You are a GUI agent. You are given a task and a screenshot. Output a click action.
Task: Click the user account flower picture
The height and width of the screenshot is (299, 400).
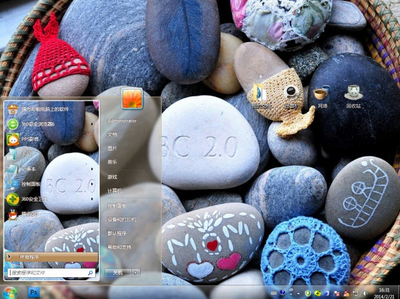click(x=132, y=98)
